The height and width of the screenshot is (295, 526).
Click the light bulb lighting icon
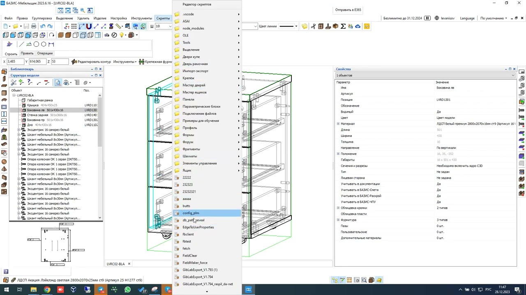(x=122, y=35)
